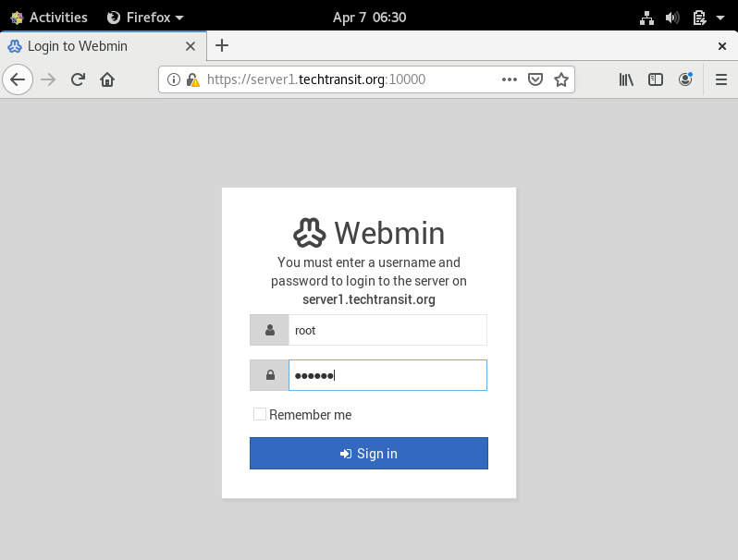Open the Library bookmarks and history
The image size is (738, 560).
tap(626, 79)
